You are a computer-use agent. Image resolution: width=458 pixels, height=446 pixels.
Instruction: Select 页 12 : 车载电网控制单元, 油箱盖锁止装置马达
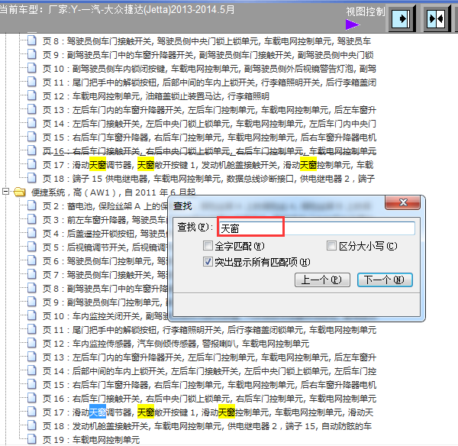point(156,96)
